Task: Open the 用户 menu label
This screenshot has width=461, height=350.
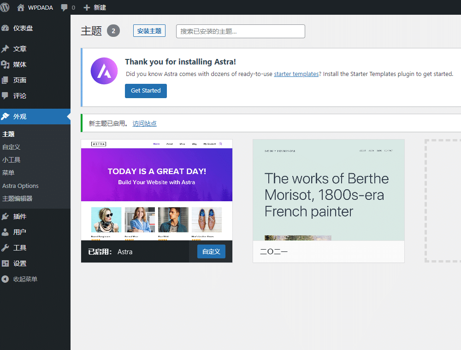Action: [20, 232]
